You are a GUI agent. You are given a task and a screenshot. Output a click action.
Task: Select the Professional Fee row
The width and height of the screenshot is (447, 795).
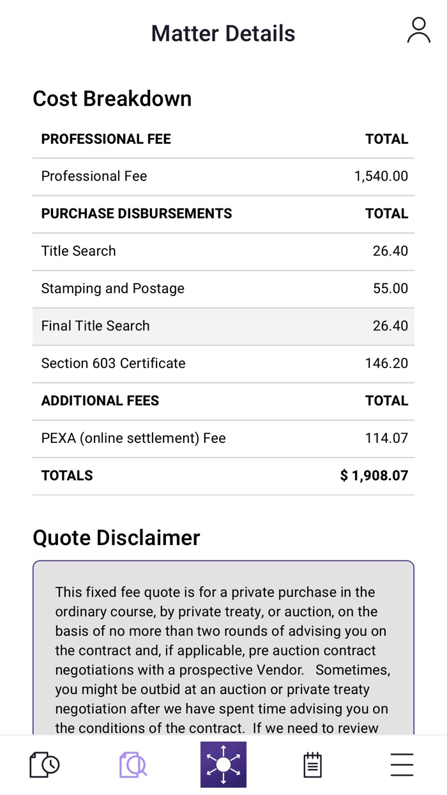pos(223,176)
